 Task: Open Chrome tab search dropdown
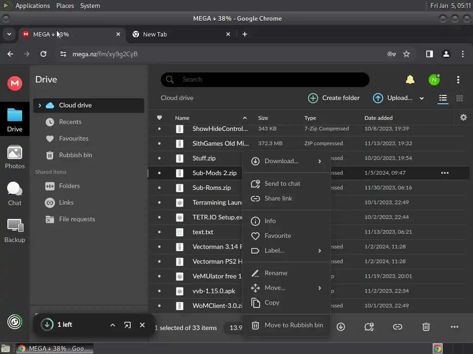[x=9, y=34]
